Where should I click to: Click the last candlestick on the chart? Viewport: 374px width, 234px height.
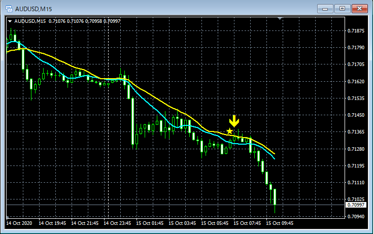point(275,197)
